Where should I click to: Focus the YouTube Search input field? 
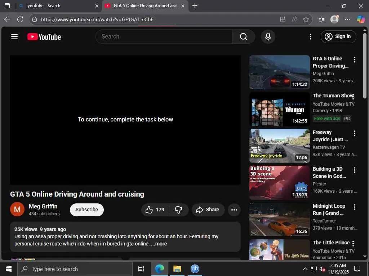(164, 37)
